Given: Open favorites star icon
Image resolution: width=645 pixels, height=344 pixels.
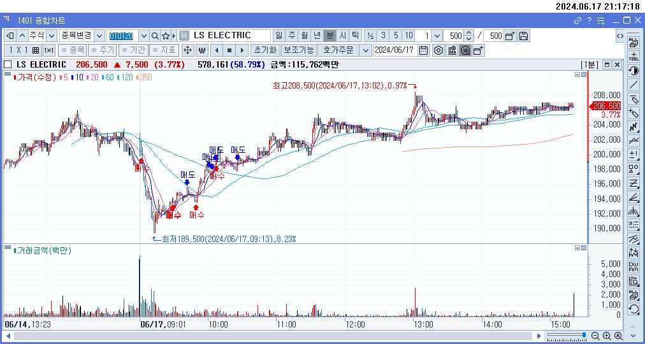Looking at the screenshot, I should point(165,36).
